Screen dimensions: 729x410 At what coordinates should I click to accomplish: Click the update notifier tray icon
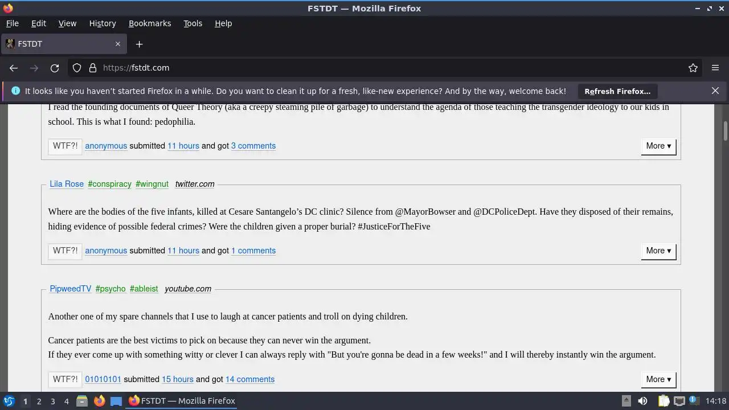coord(694,401)
